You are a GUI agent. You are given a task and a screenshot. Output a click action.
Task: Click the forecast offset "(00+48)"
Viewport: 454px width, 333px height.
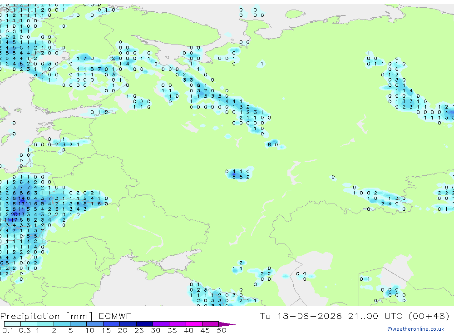(429, 316)
